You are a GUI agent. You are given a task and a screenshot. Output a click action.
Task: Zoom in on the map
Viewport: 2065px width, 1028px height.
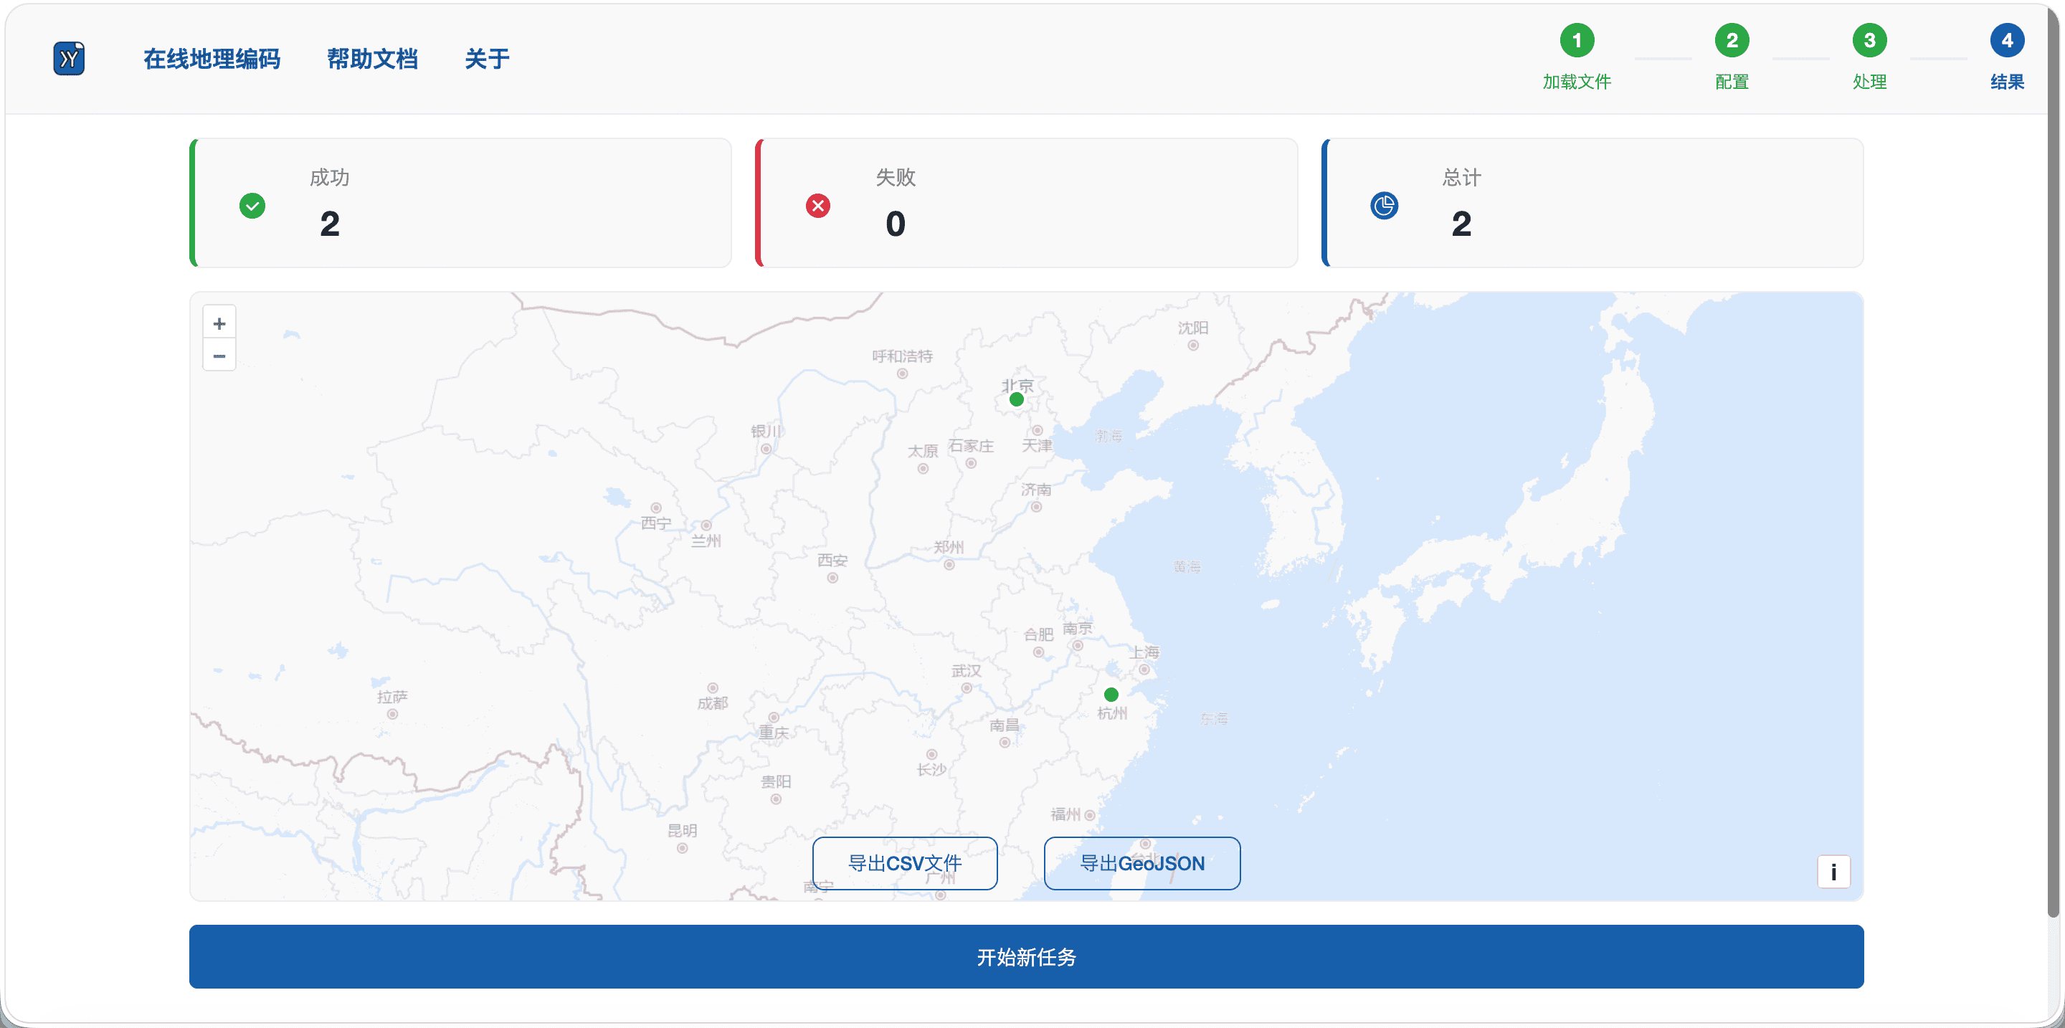click(219, 323)
